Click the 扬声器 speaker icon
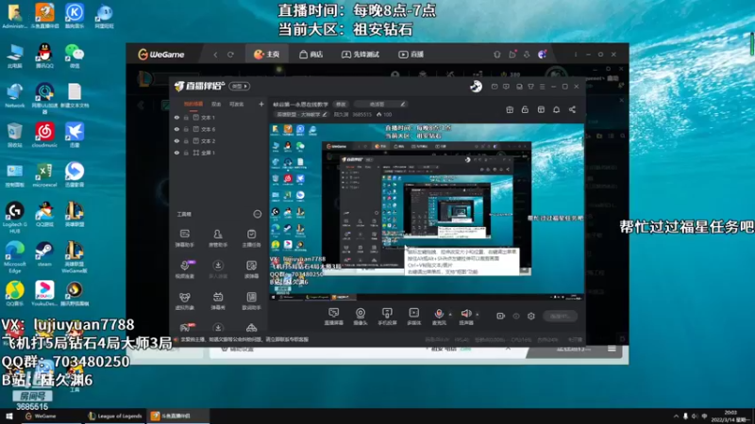Image resolution: width=755 pixels, height=424 pixels. pos(465,315)
